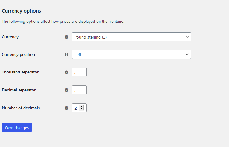Select the Thousand separator label
229x147 pixels.
20,72
